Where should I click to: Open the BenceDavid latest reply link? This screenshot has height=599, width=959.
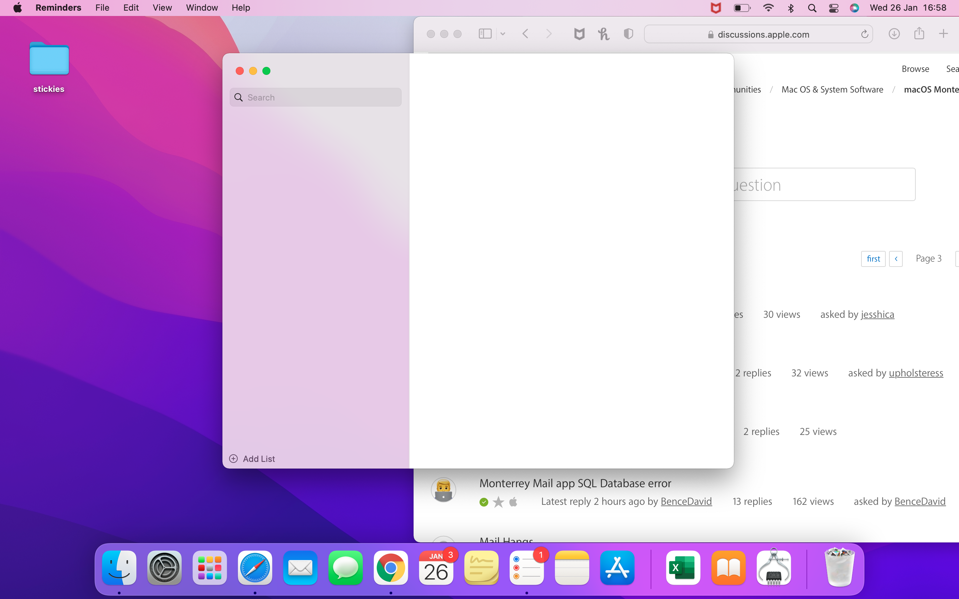pos(686,501)
